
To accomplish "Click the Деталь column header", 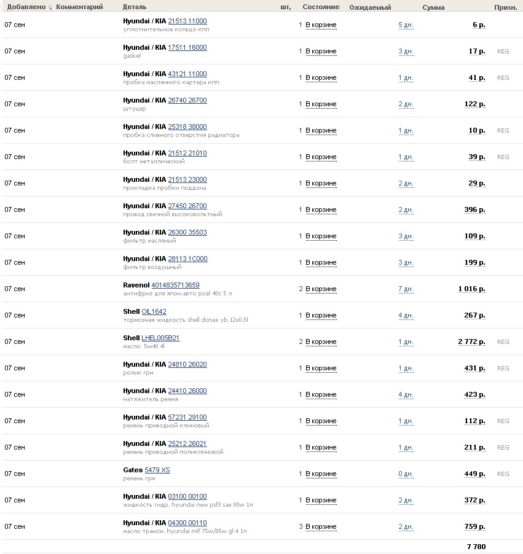I will pos(135,7).
